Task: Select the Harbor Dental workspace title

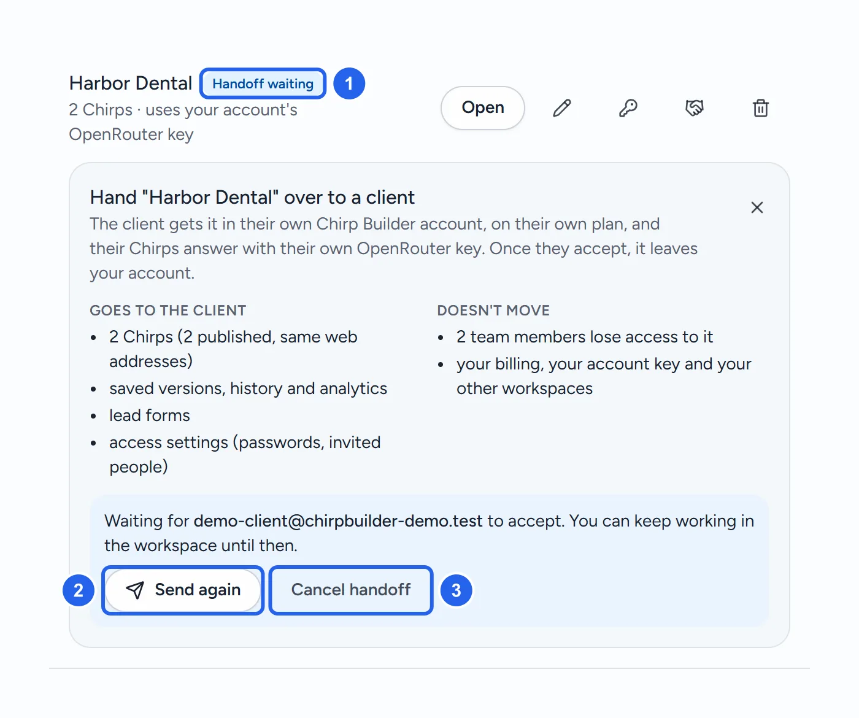Action: click(x=131, y=83)
